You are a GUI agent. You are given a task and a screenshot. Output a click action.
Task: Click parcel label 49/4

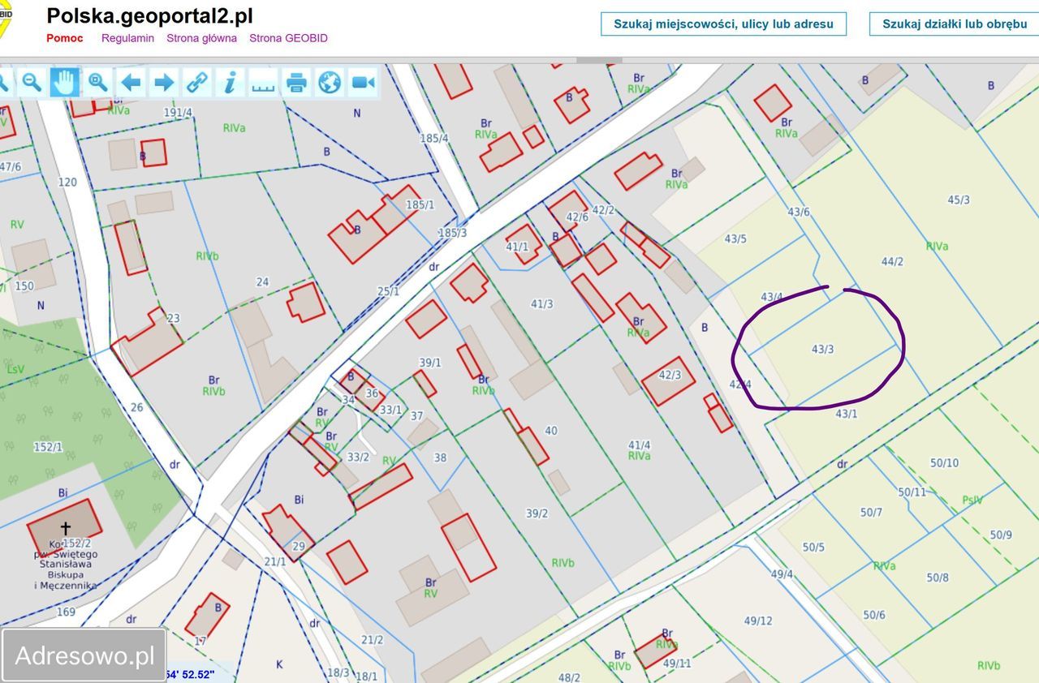tap(782, 574)
